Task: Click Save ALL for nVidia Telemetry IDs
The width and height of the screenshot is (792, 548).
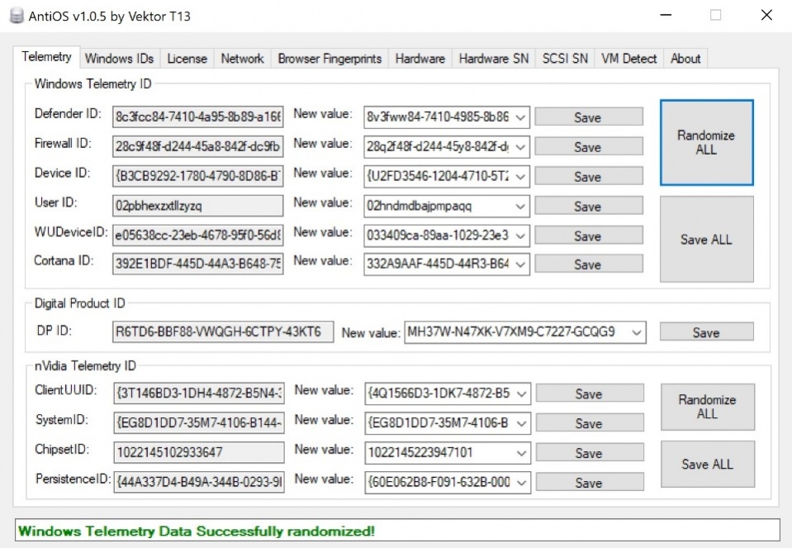Action: (707, 464)
